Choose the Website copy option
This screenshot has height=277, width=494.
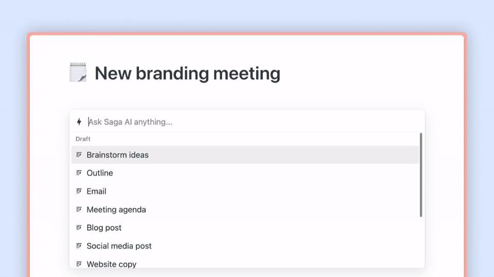pyautogui.click(x=112, y=264)
